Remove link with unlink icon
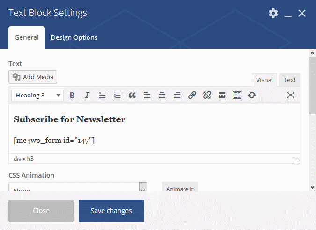 tap(207, 95)
